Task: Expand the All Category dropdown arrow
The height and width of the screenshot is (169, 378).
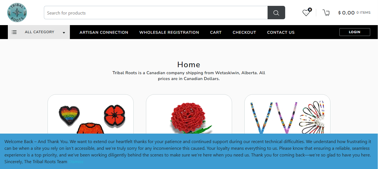Action: pyautogui.click(x=64, y=33)
